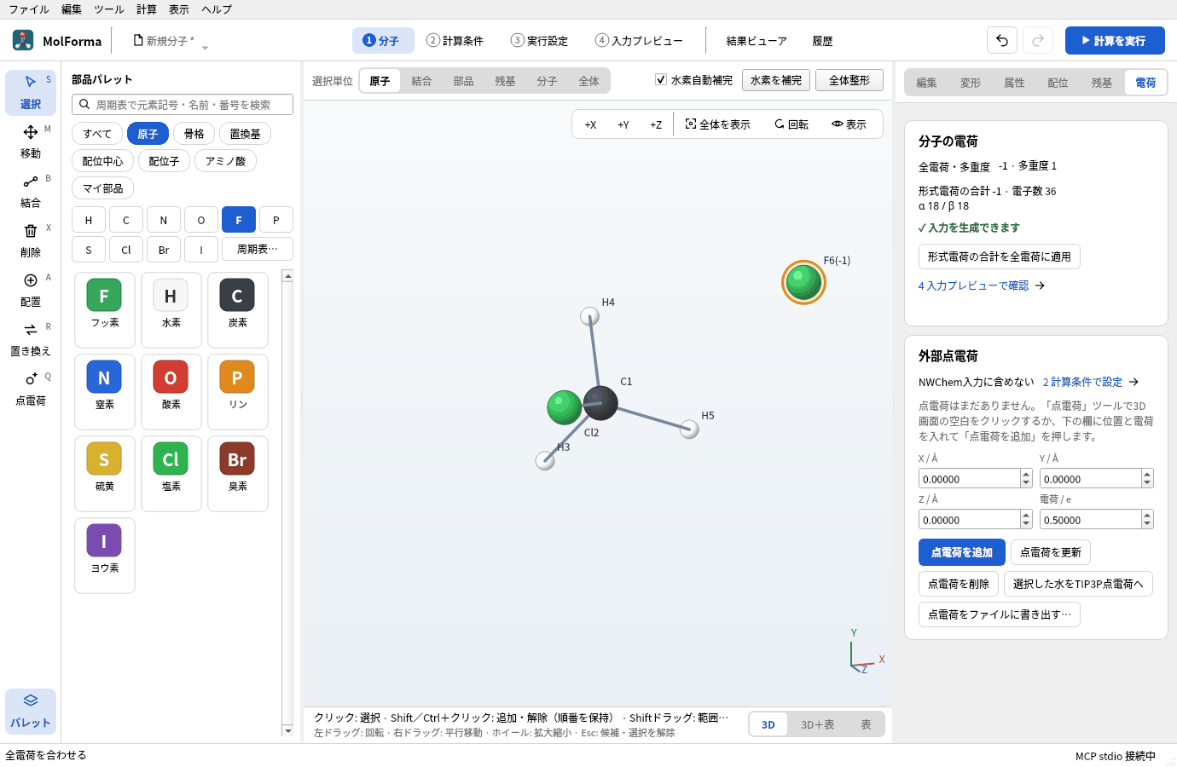Open the ファイル menu
1177x767 pixels.
[x=29, y=9]
